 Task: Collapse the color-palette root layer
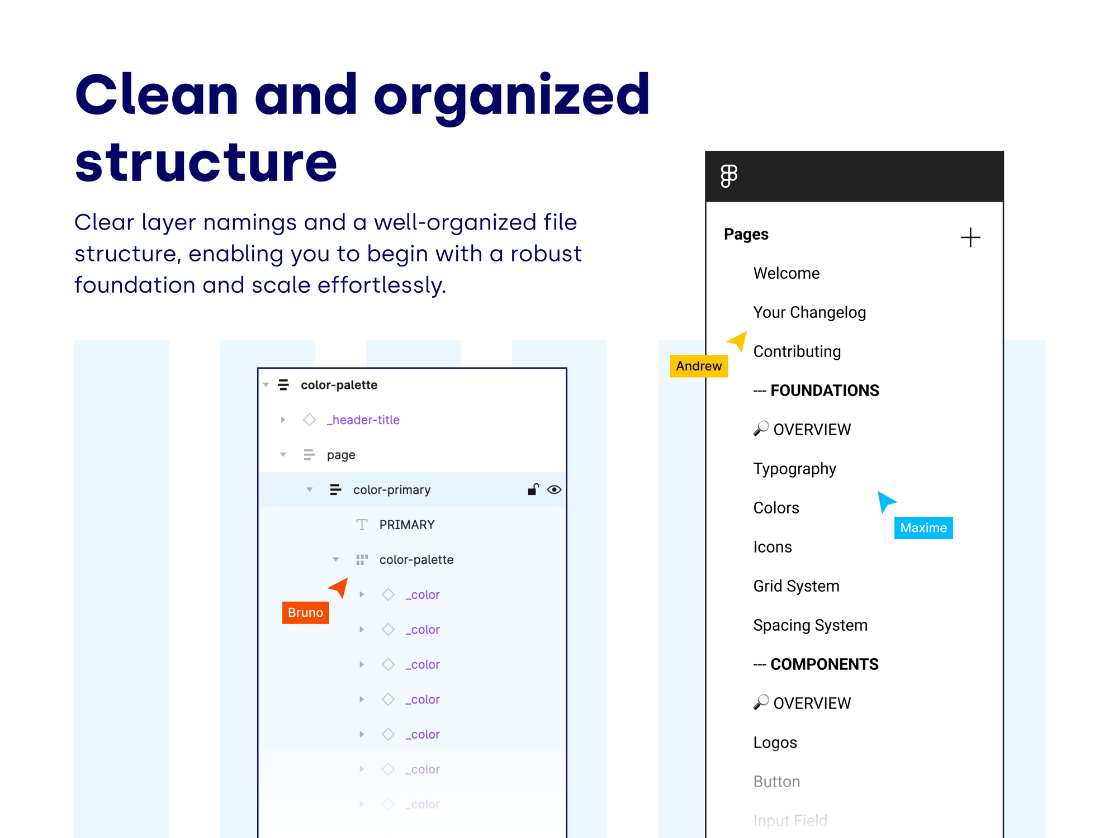pos(266,384)
